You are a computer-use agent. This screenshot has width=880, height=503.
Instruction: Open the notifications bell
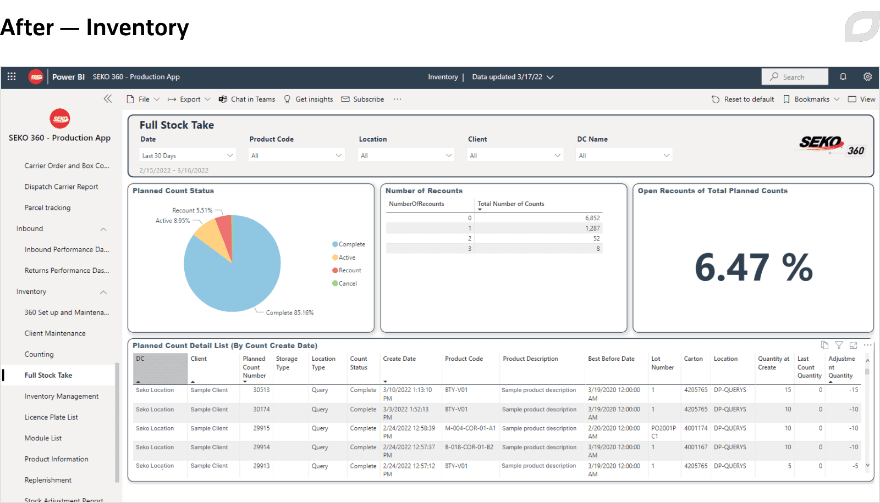843,77
